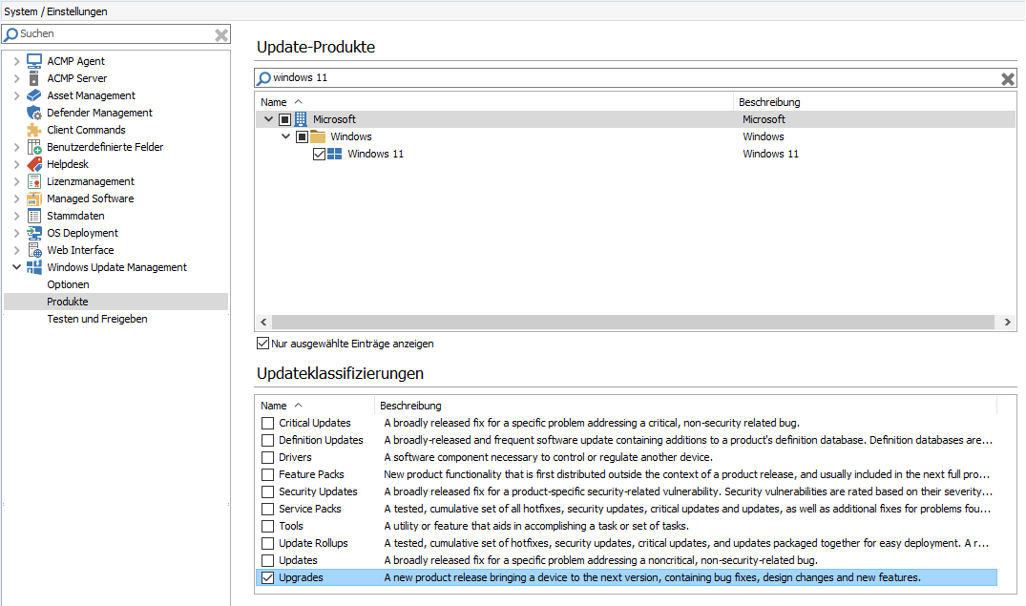Expand the Asset Management node
The width and height of the screenshot is (1026, 606).
[x=16, y=95]
